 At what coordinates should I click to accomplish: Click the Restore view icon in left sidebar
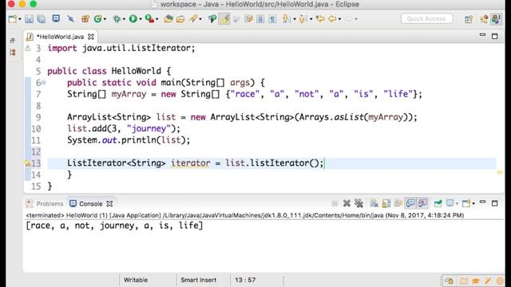(x=13, y=41)
